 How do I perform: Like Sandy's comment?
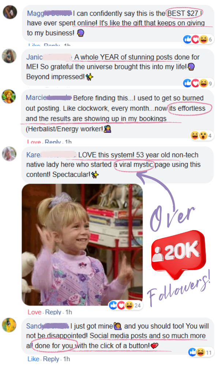point(33,359)
